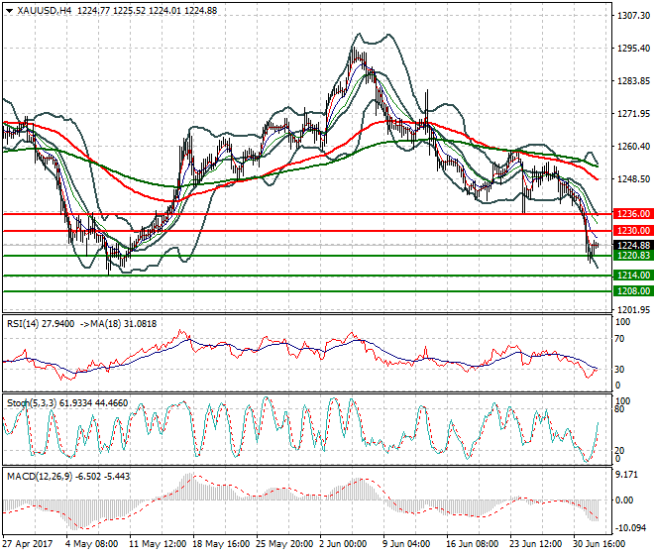Click the green 1220.83 price level tag
Screen dimensions: 654x555
(x=632, y=256)
